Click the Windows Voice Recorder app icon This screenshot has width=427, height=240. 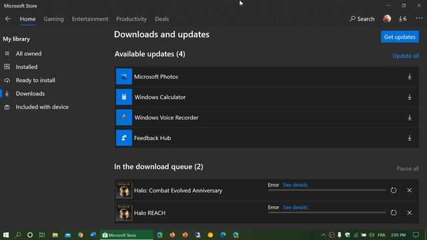[x=124, y=117]
